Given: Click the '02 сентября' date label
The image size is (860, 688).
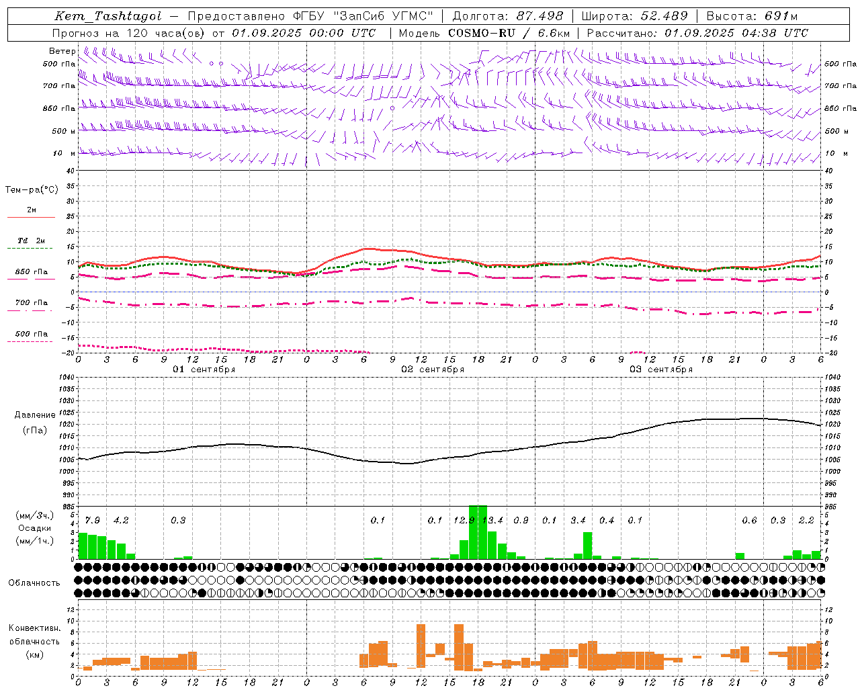Looking at the screenshot, I should [433, 370].
